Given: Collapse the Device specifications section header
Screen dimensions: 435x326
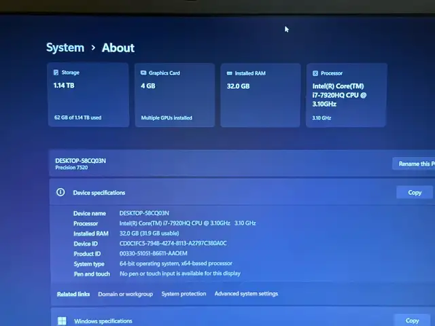Looking at the screenshot, I should coord(242,192).
